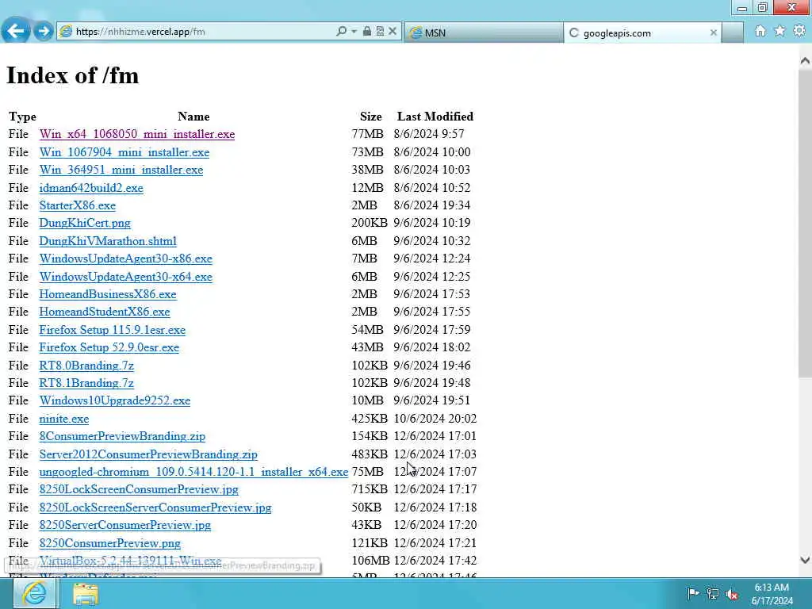
Task: Open Server2012ConsumerPreviewBranding.zip link
Action: 148,454
